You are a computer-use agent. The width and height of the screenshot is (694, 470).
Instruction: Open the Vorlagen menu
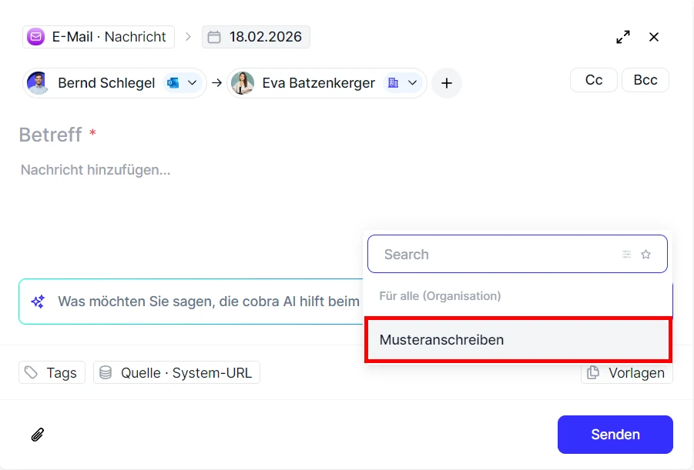(627, 372)
